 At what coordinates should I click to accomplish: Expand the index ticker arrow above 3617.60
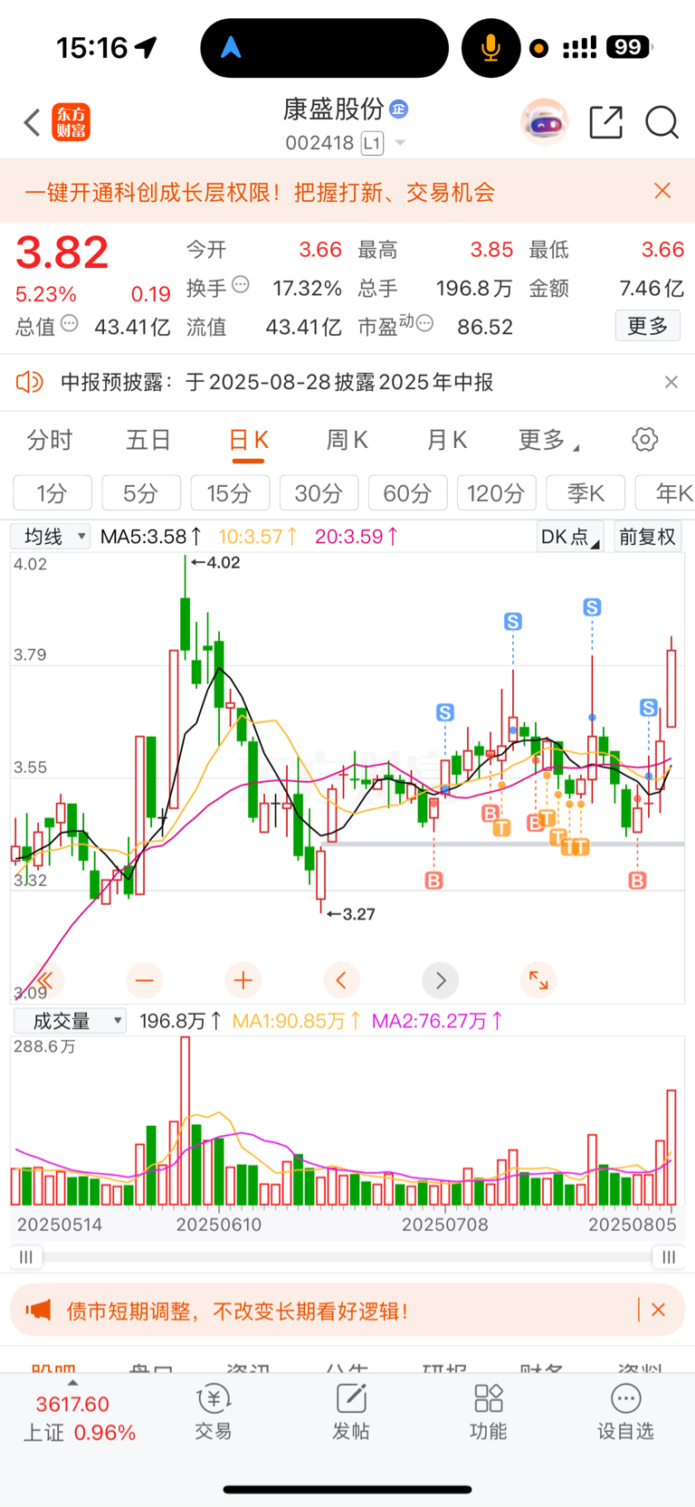coord(72,1383)
